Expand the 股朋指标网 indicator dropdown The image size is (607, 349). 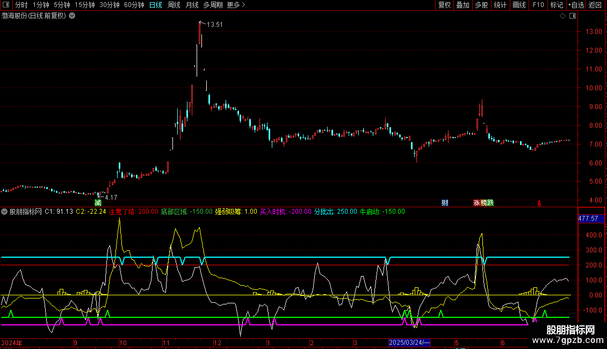click(x=5, y=212)
